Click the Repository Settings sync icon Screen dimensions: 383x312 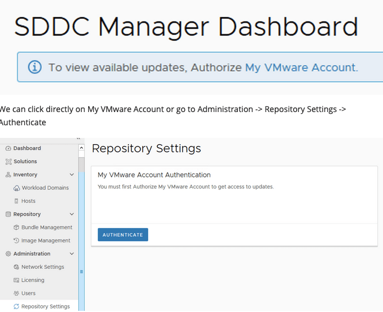[16, 307]
